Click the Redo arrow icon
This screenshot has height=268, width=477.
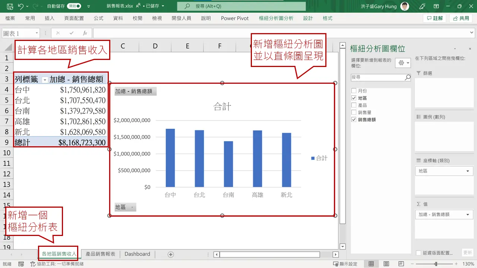click(35, 6)
